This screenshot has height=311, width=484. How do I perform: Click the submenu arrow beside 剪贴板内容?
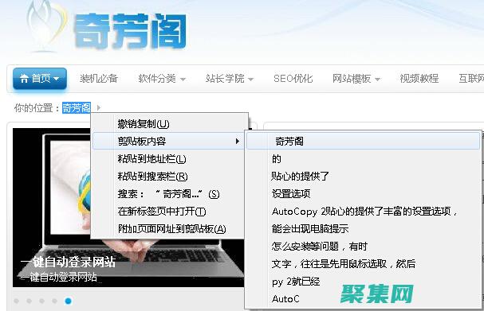238,142
